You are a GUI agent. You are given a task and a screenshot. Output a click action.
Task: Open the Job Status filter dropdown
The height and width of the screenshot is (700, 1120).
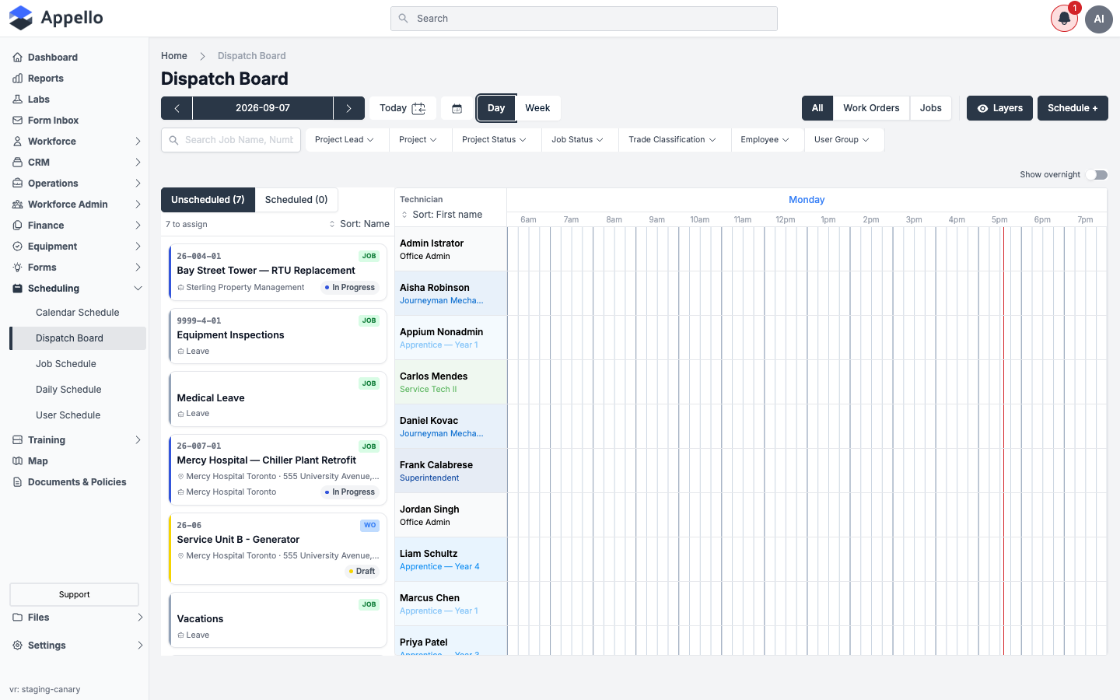tap(578, 140)
